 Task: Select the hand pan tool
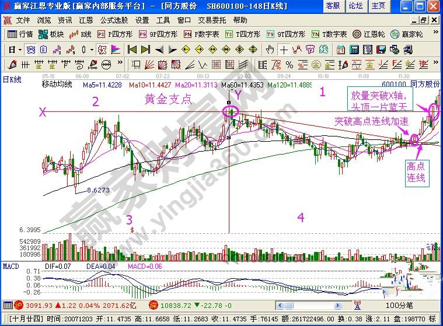[270, 50]
